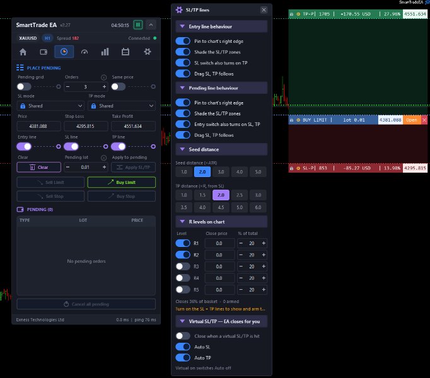Click Cancel all pending button
This screenshot has width=430, height=378.
tap(86, 304)
